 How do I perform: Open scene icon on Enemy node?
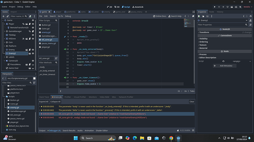pyautogui.click(x=27, y=50)
